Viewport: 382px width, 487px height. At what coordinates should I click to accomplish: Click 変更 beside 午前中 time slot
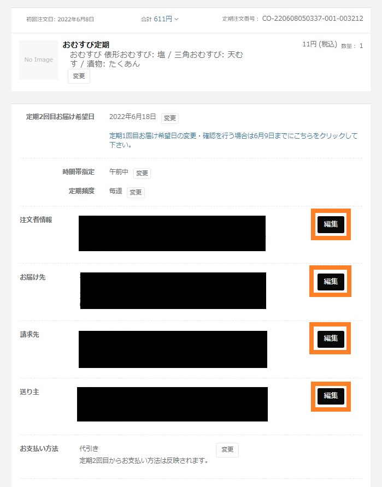(x=142, y=173)
